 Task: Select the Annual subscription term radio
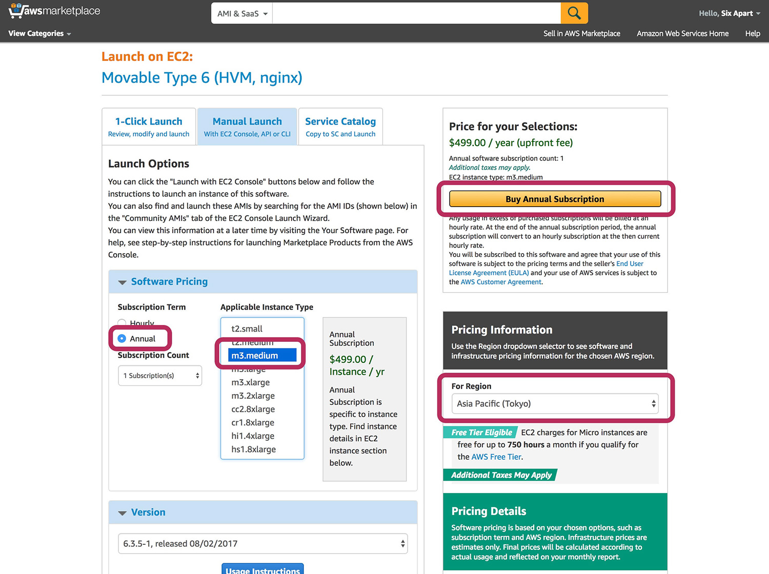(122, 339)
